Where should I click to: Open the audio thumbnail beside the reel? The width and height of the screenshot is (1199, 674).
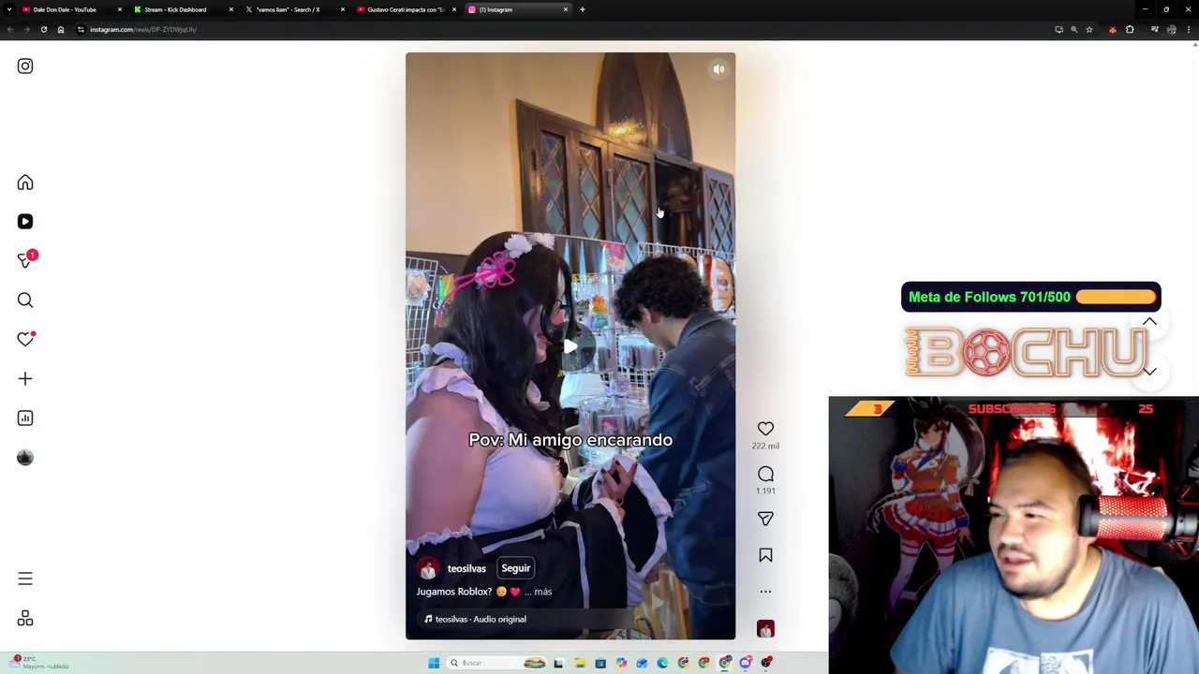coord(765,629)
